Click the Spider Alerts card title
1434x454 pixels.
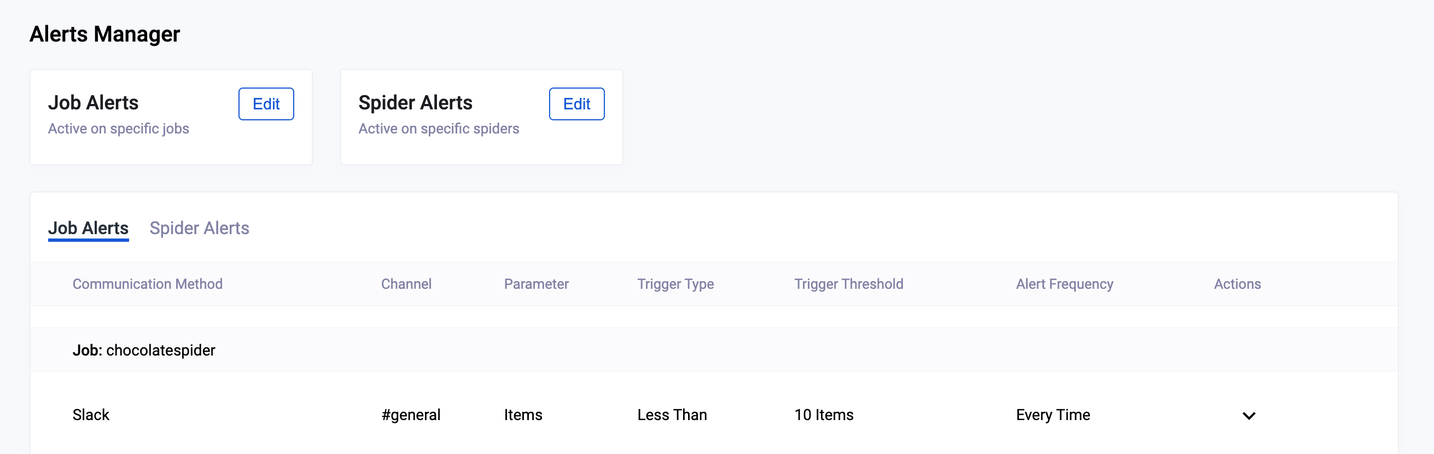click(x=415, y=102)
